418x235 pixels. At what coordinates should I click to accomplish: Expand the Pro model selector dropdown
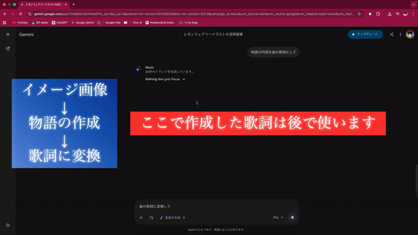(x=278, y=217)
